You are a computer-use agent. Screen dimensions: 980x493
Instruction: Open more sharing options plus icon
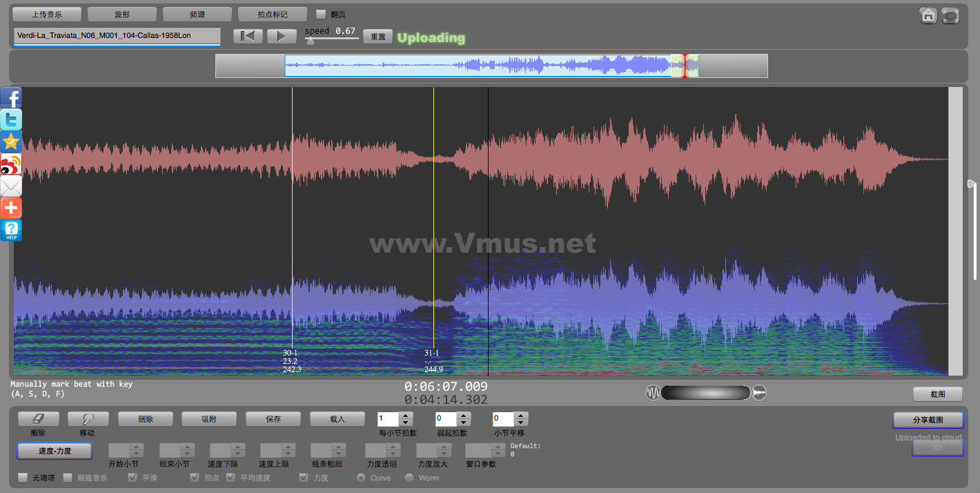point(11,209)
